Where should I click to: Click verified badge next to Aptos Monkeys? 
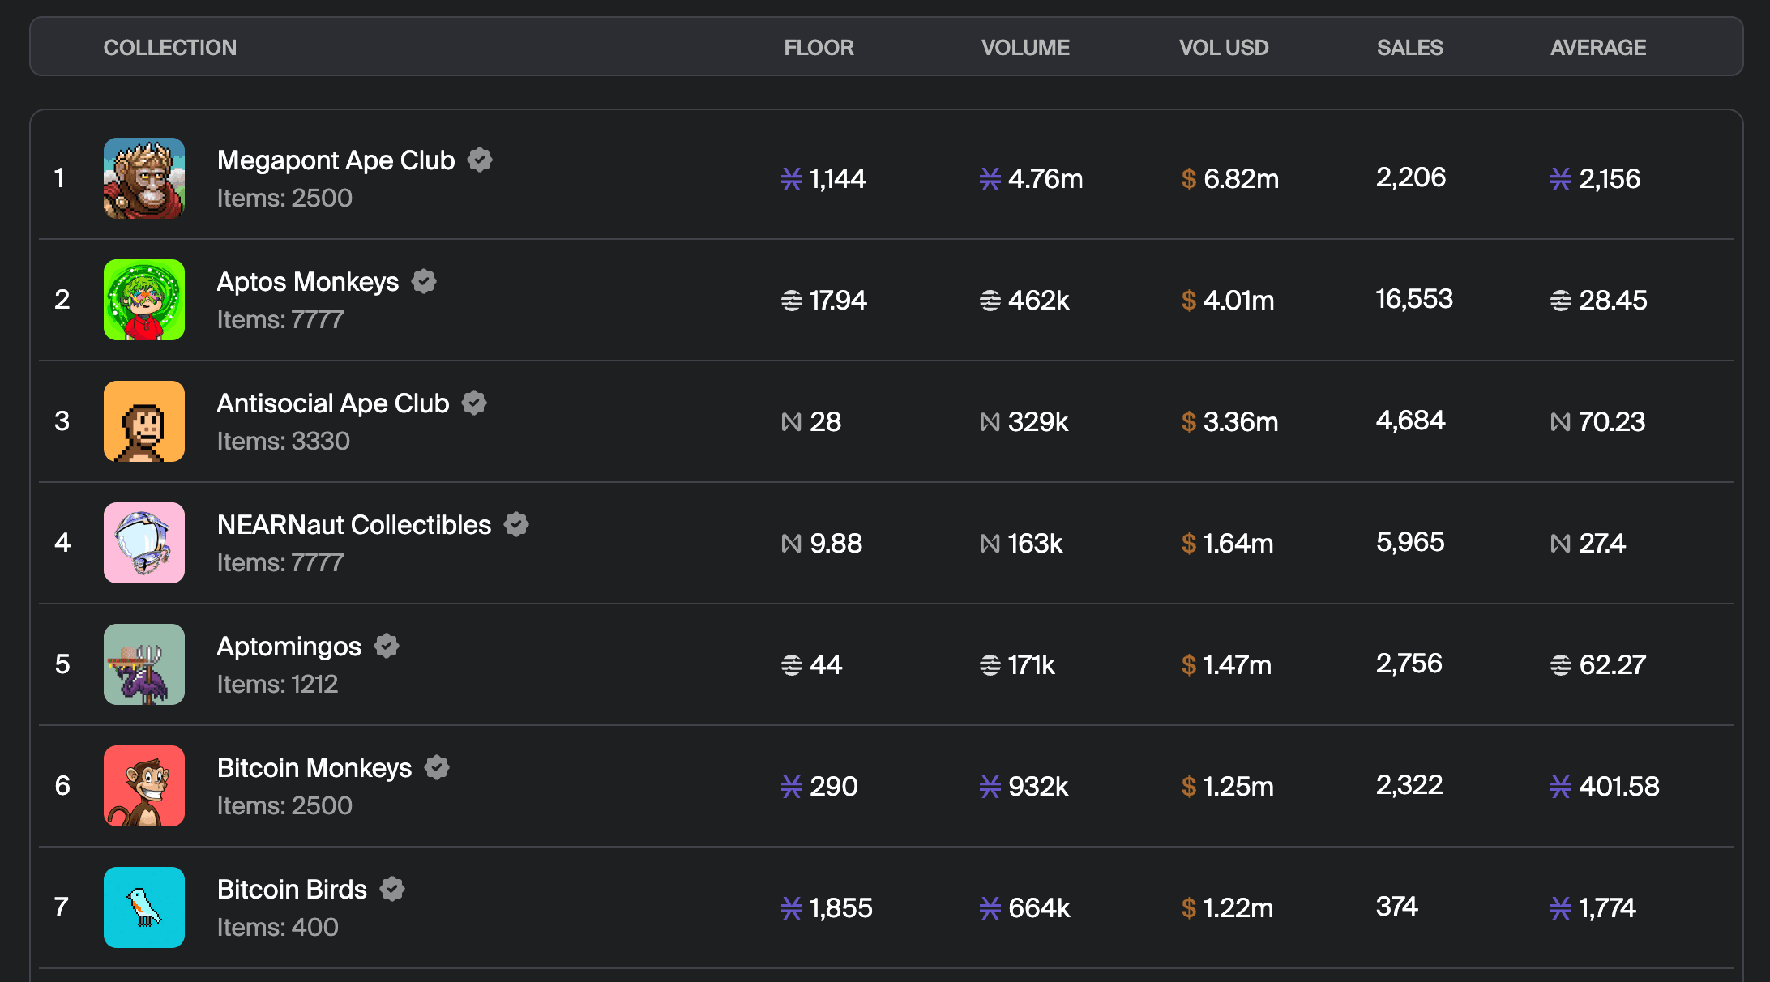coord(424,281)
